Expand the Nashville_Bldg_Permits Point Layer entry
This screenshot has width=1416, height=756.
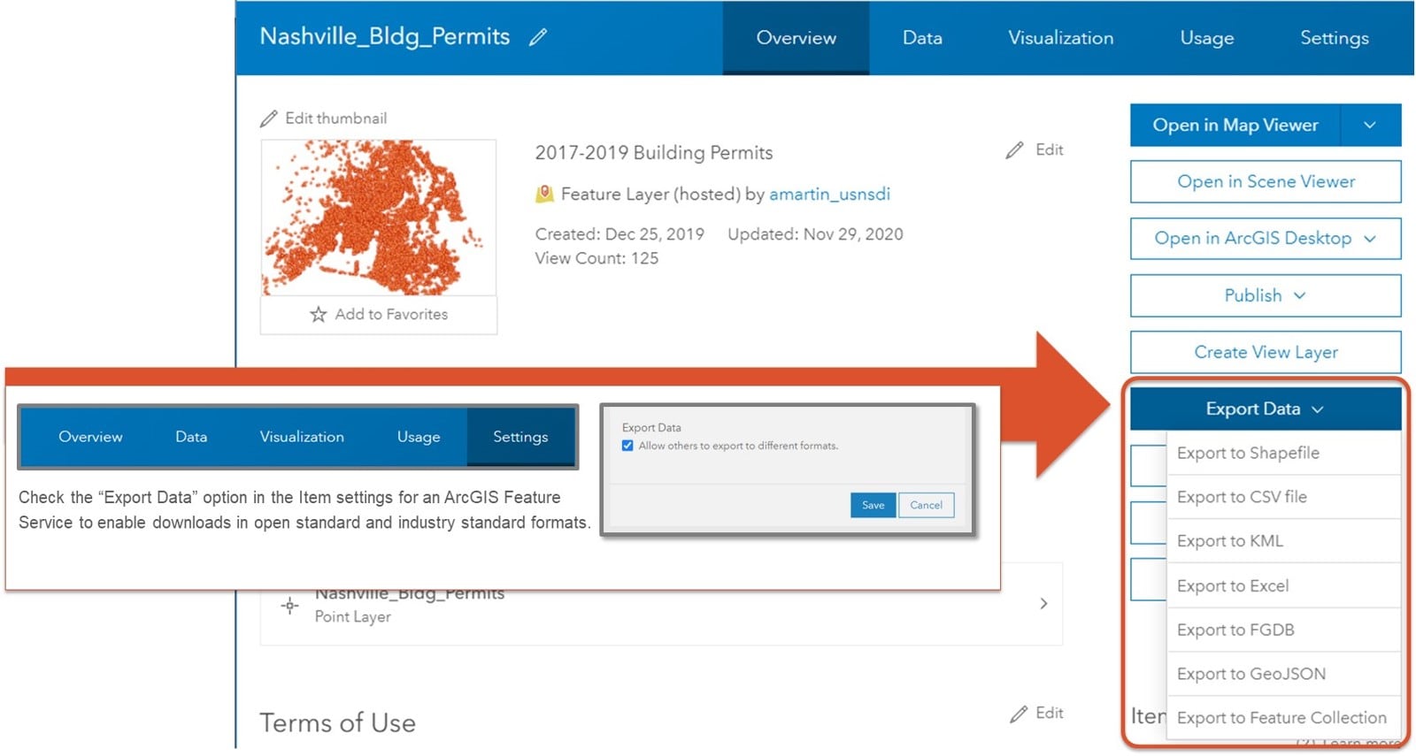[x=1043, y=605]
